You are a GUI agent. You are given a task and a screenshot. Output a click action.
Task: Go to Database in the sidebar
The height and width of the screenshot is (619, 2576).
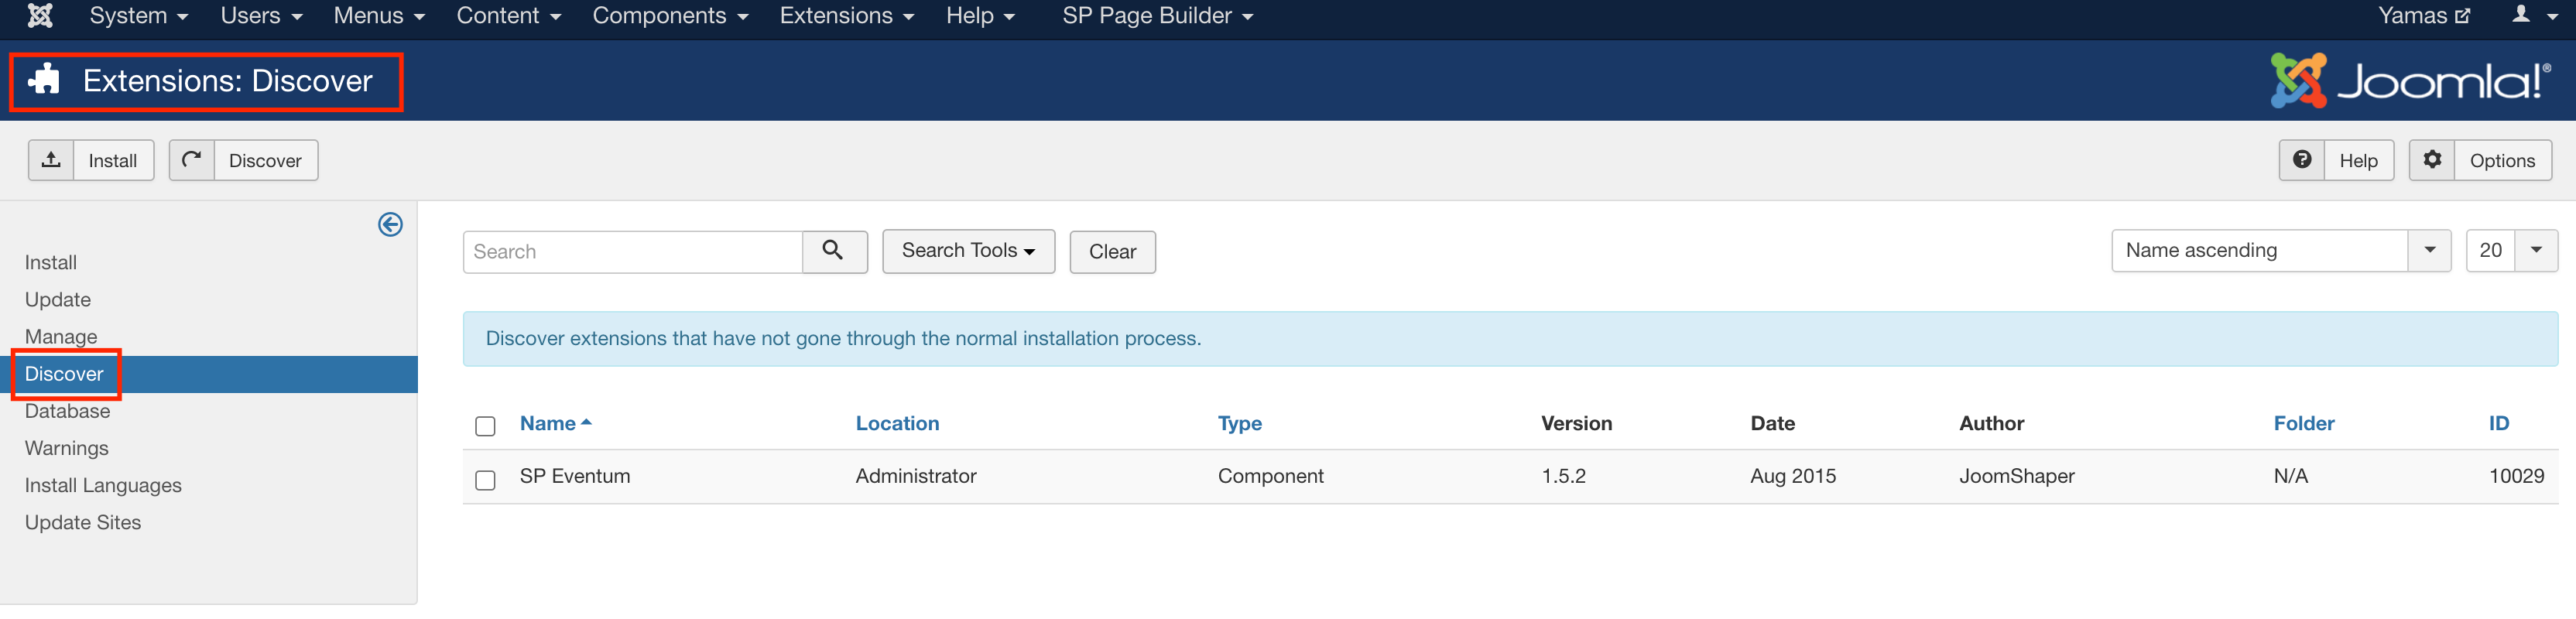coord(67,411)
